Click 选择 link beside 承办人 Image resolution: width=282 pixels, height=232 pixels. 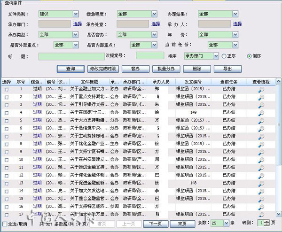pyautogui.click(x=237, y=24)
